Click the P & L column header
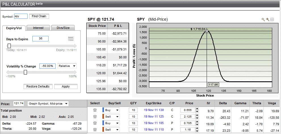 click(x=118, y=26)
